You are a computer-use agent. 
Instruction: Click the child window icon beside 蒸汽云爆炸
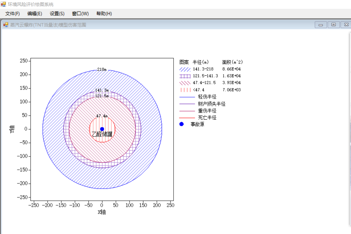coord(5,25)
